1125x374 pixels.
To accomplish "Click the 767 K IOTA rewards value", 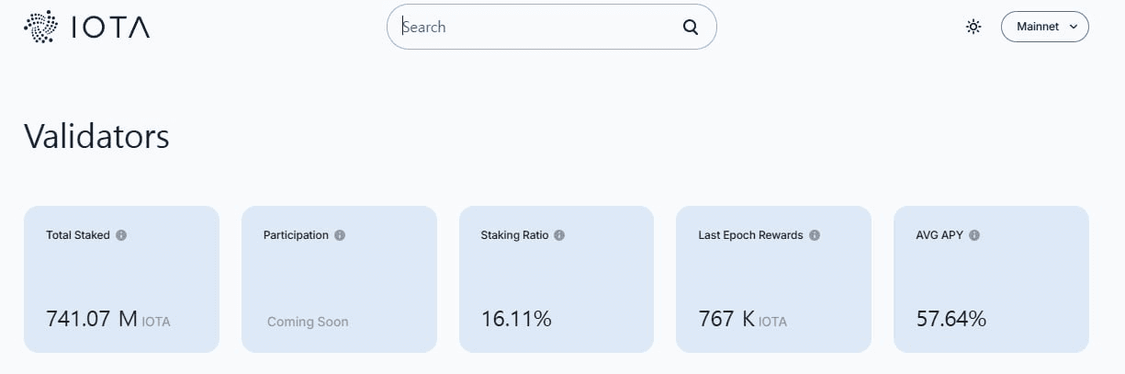I will [x=743, y=320].
